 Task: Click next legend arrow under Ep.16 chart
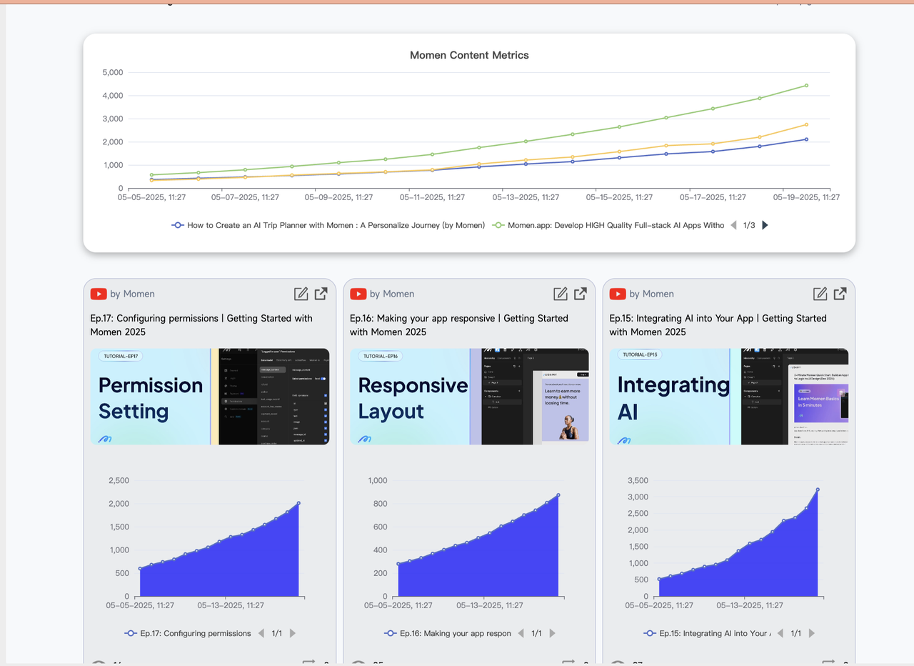552,633
